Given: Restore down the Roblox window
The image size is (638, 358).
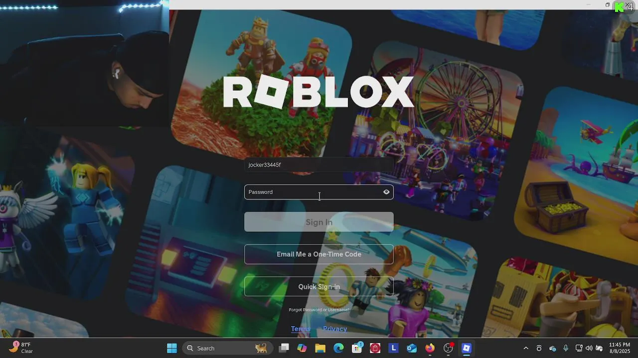Looking at the screenshot, I should 608,4.
